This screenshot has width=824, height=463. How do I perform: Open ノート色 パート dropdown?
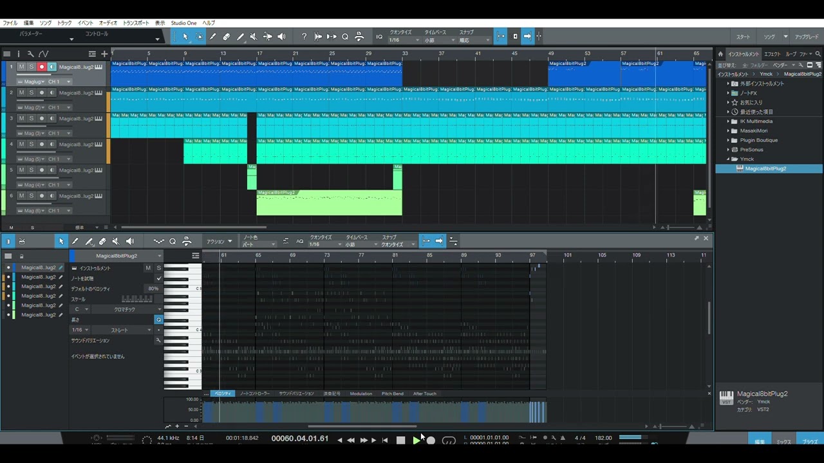coord(259,244)
